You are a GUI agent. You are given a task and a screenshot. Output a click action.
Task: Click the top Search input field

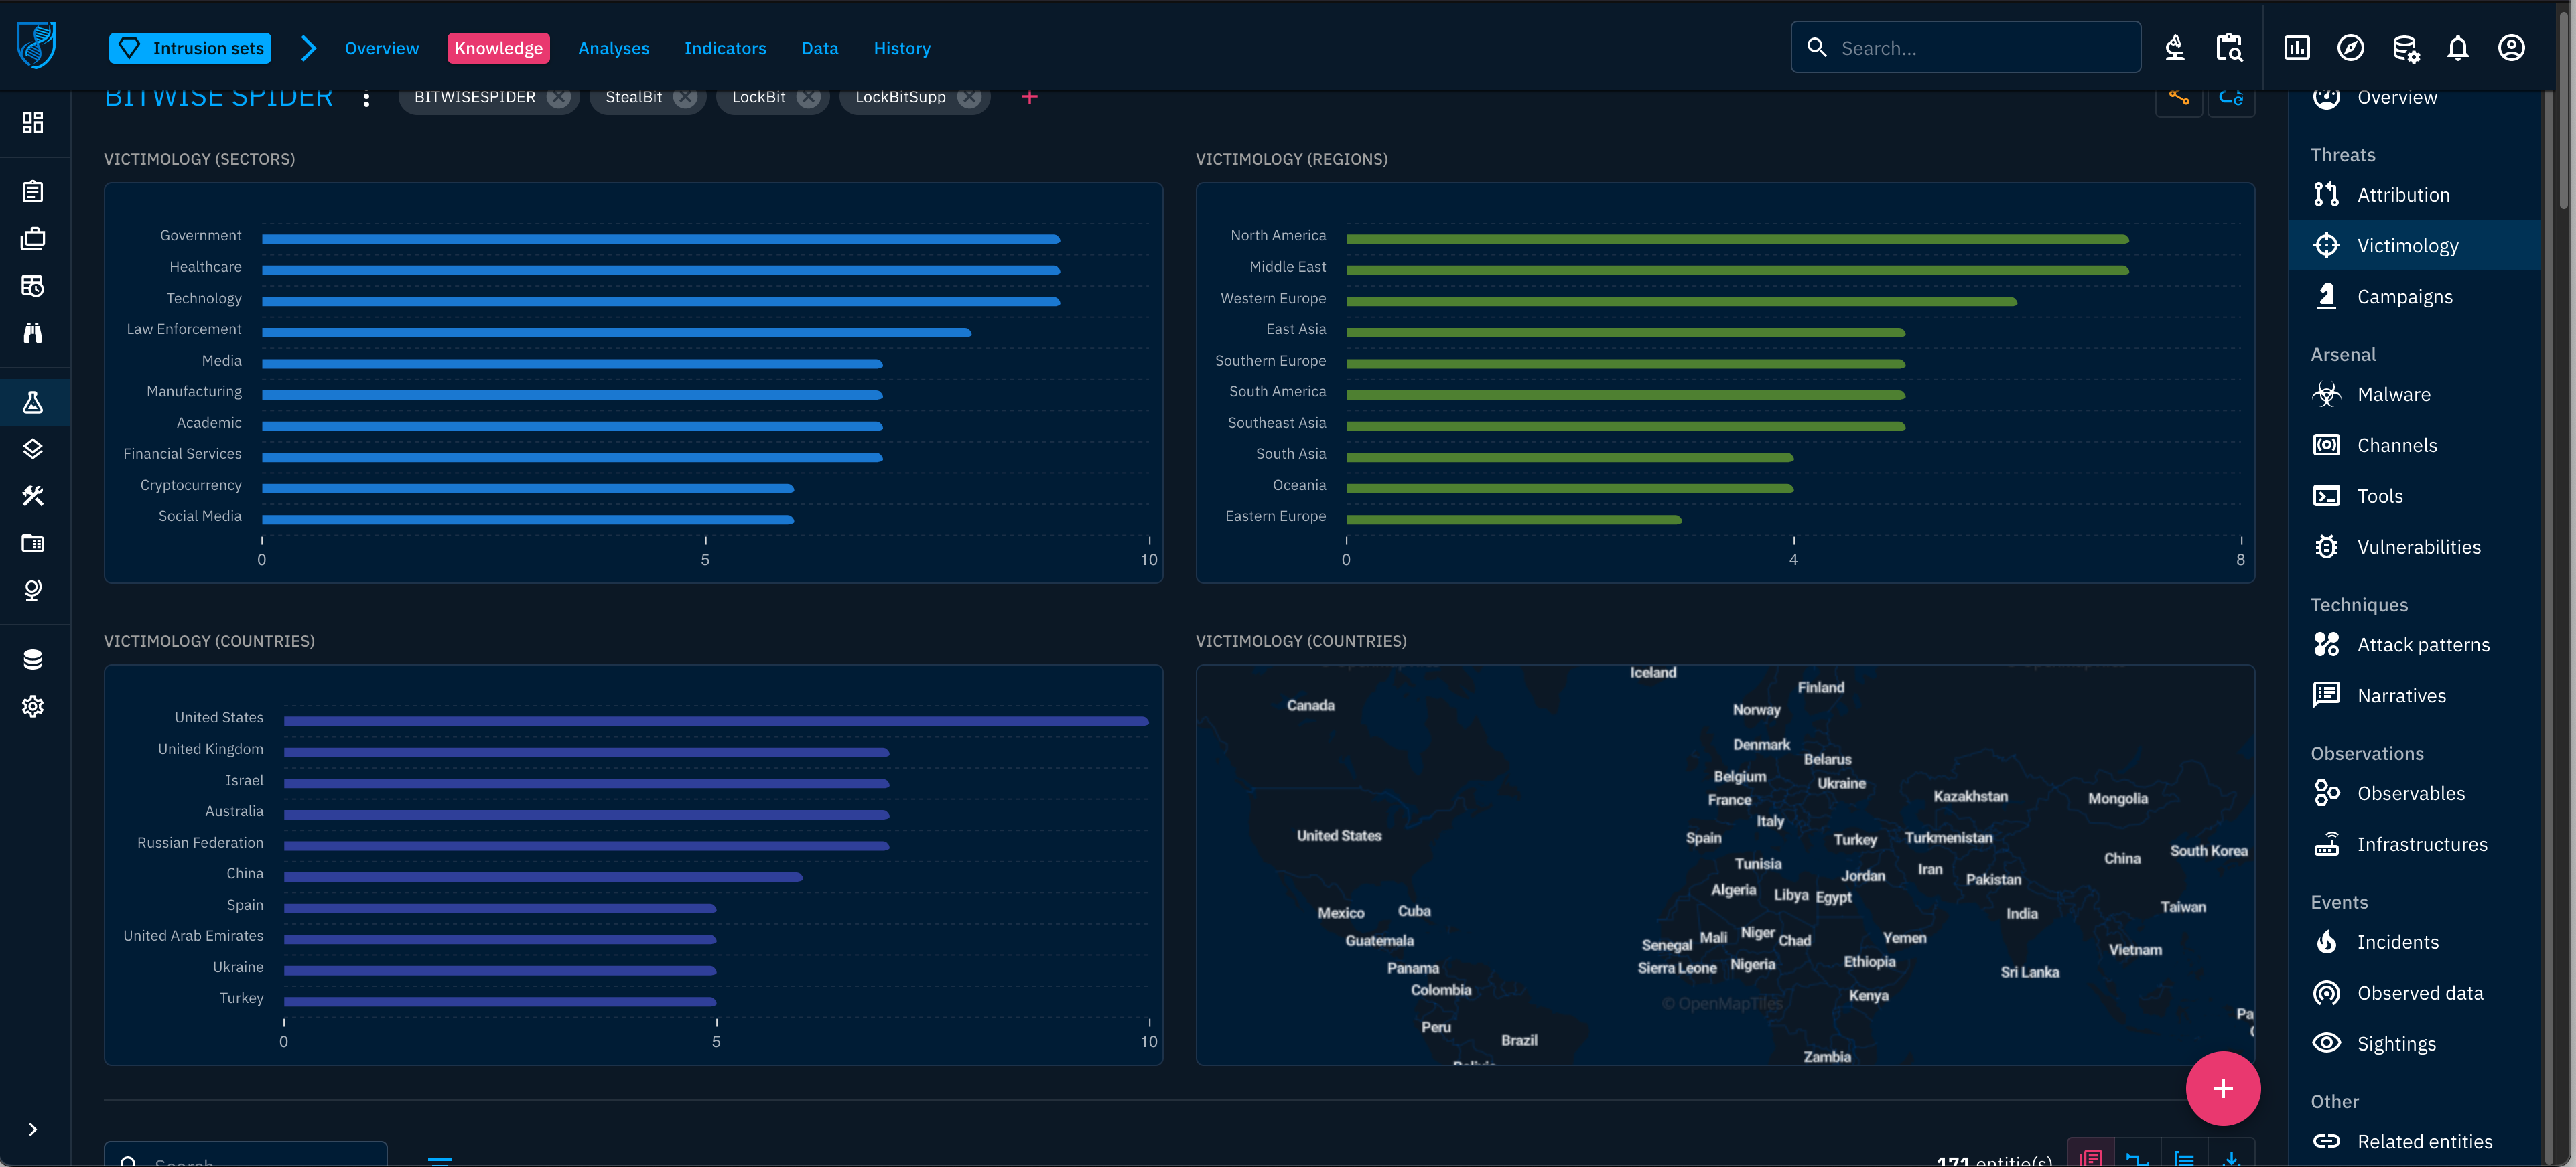pyautogui.click(x=1965, y=47)
